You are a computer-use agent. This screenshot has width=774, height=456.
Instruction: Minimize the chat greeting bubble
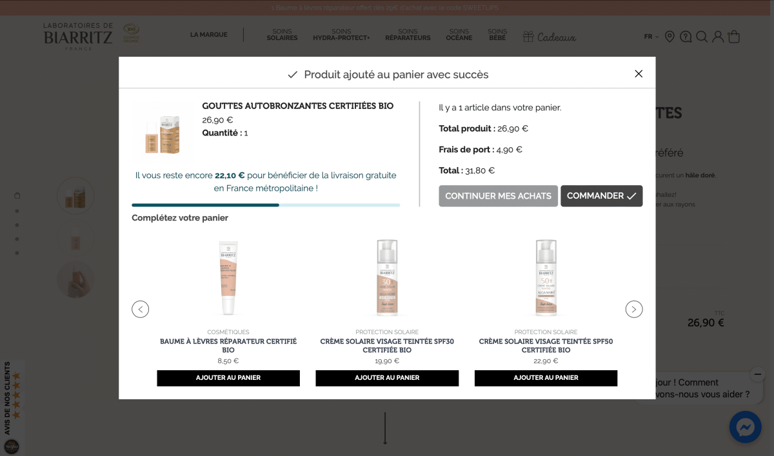(x=758, y=374)
